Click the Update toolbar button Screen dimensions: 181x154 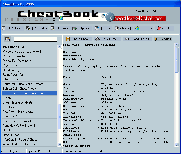pyautogui.click(x=81, y=28)
